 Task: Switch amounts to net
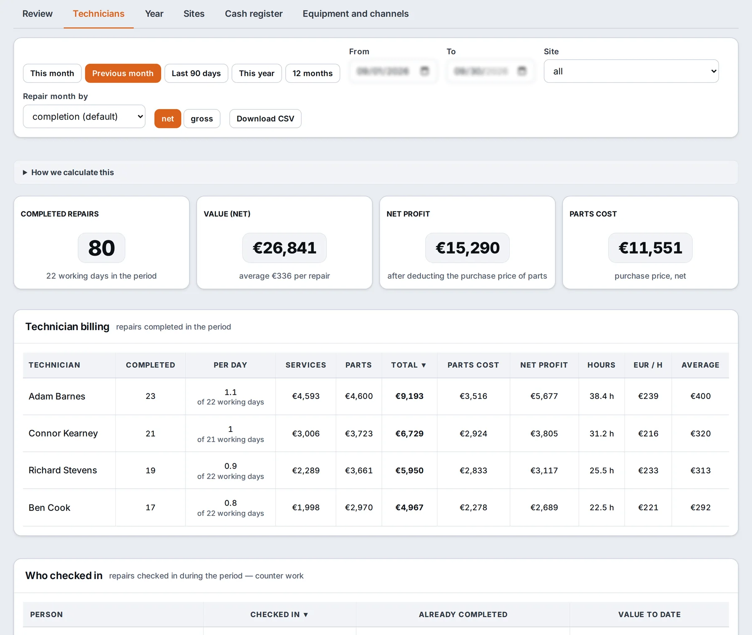pos(168,119)
